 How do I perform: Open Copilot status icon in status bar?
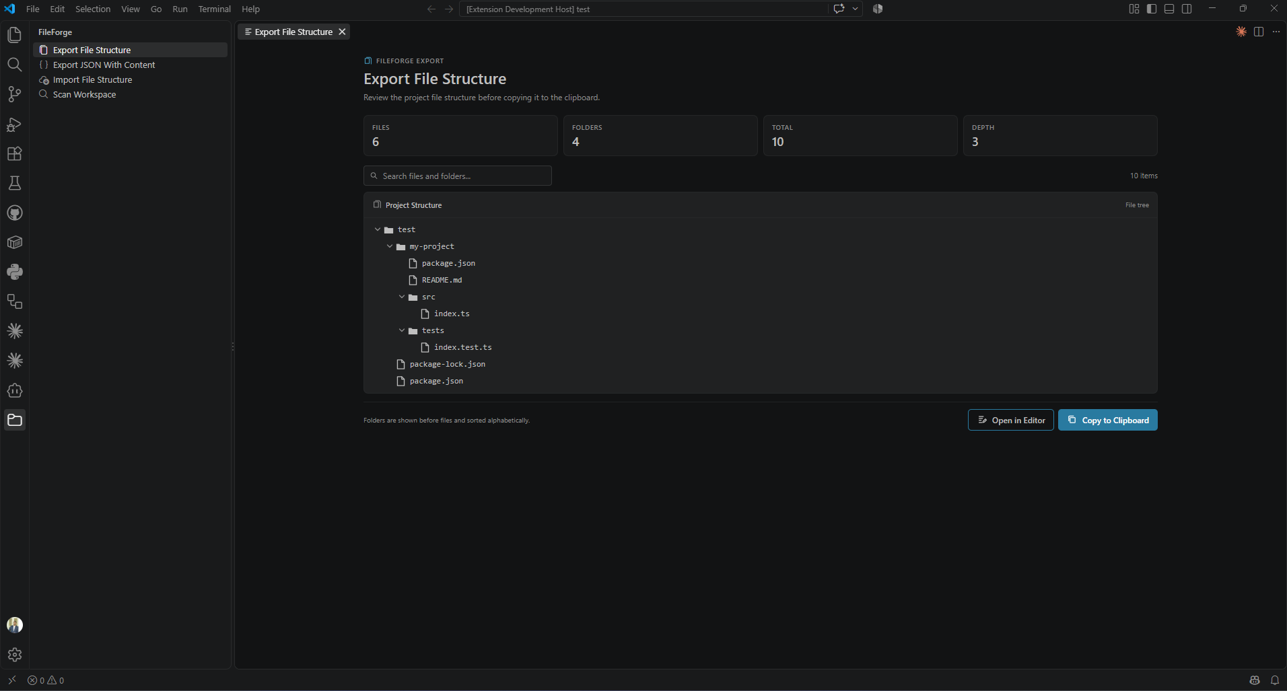[x=1254, y=680]
